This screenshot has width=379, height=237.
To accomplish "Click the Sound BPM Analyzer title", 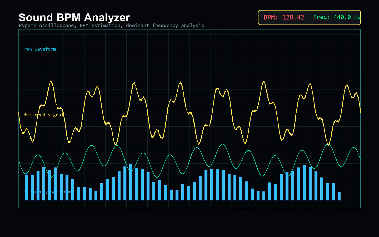I will [74, 18].
